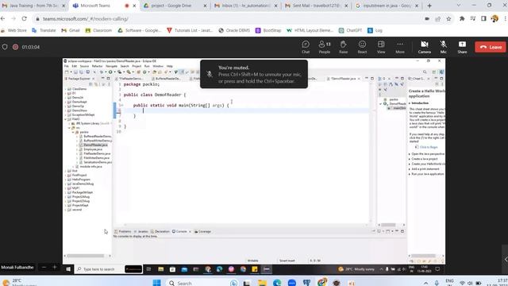The image size is (508, 286).
Task: Switch to the Declaration tab
Action: [x=160, y=231]
